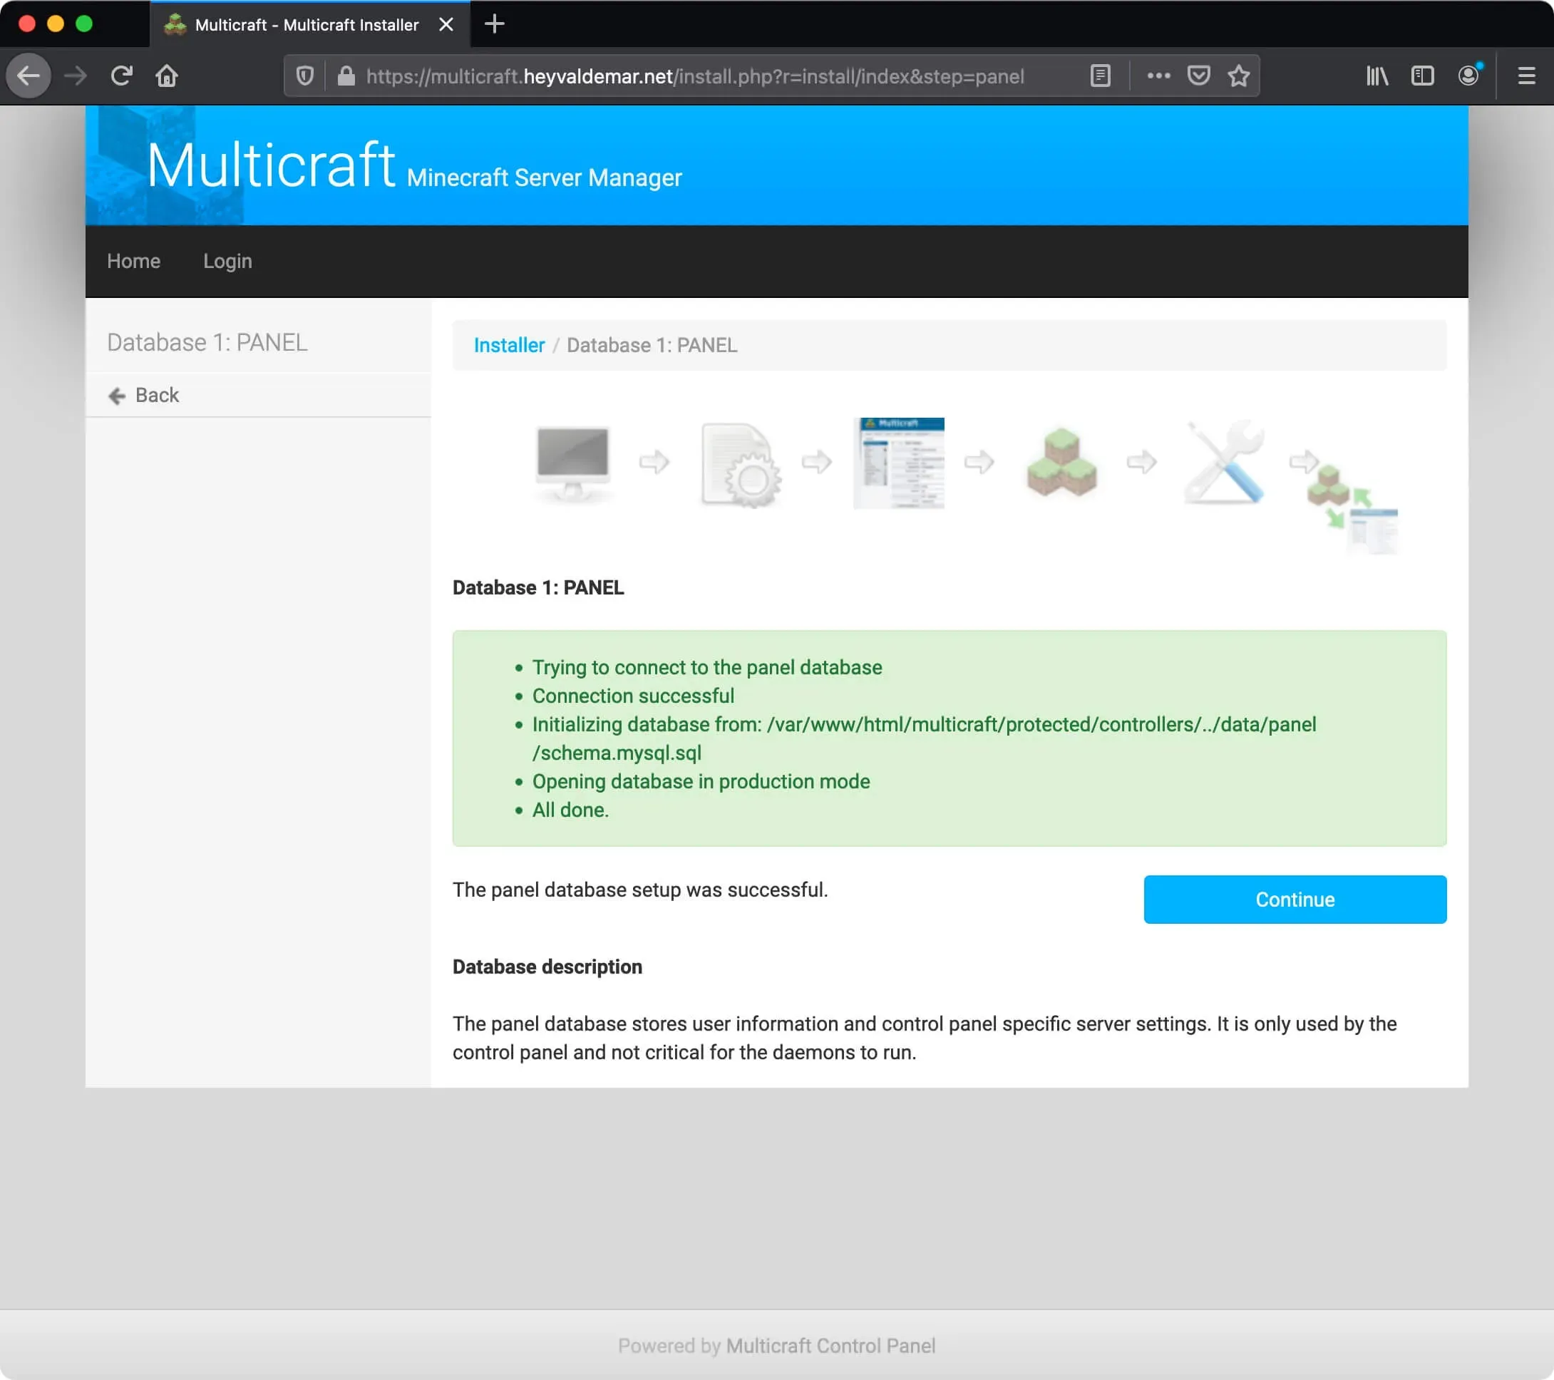Screen dimensions: 1554x1380
Task: Click the bold 'Database 1: PANEL' content heading
Action: pos(538,588)
